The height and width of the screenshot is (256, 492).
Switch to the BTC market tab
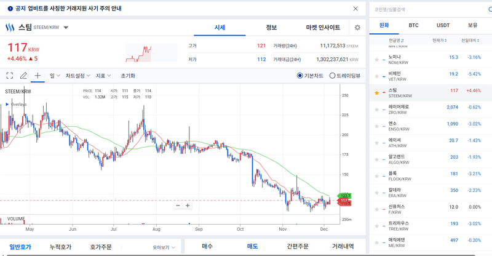[413, 25]
